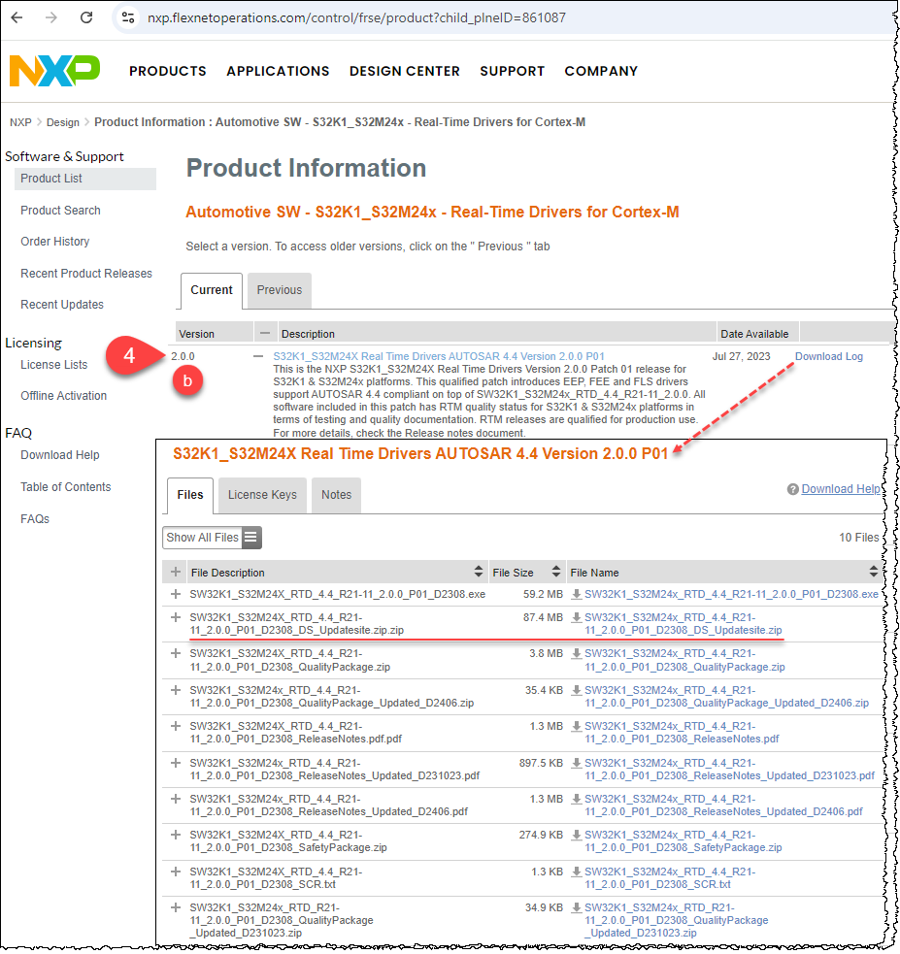Sort by File Description column arrows
The image size is (900, 954).
pos(479,572)
